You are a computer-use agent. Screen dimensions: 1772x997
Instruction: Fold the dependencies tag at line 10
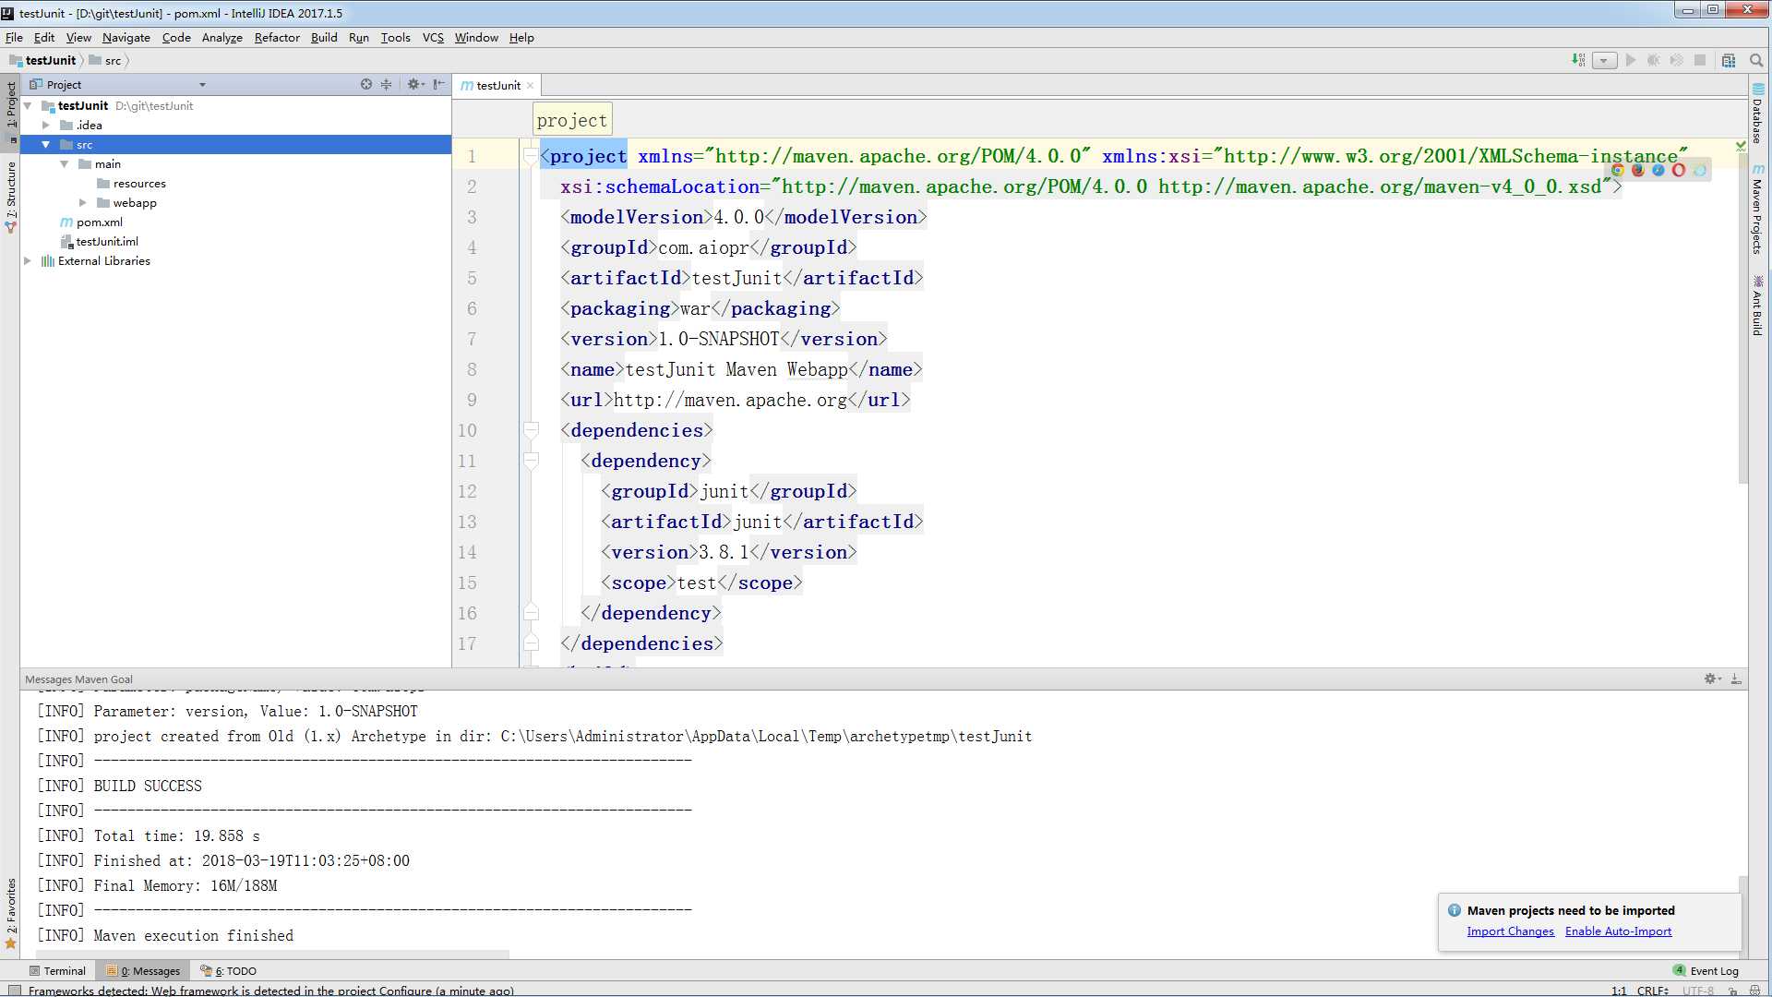click(531, 429)
